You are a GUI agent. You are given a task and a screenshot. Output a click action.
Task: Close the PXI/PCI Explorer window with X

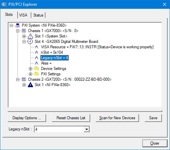click(x=165, y=4)
